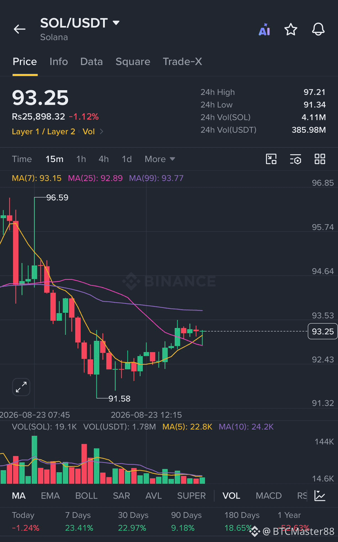
Task: Toggle the SAR indicator
Action: [121, 495]
